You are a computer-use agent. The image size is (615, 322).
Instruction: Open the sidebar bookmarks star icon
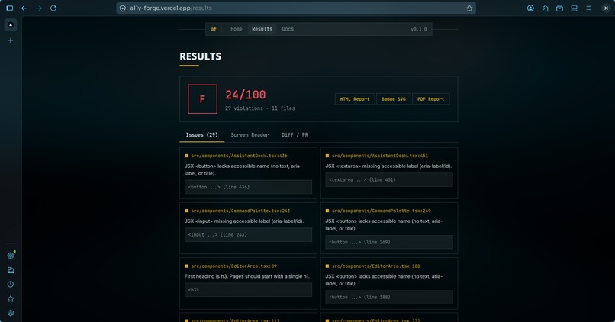pos(11,299)
